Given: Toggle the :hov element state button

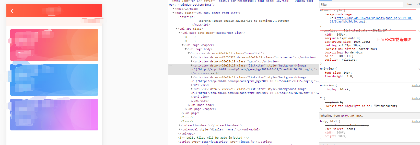Looking at the screenshot, I should (x=409, y=5).
